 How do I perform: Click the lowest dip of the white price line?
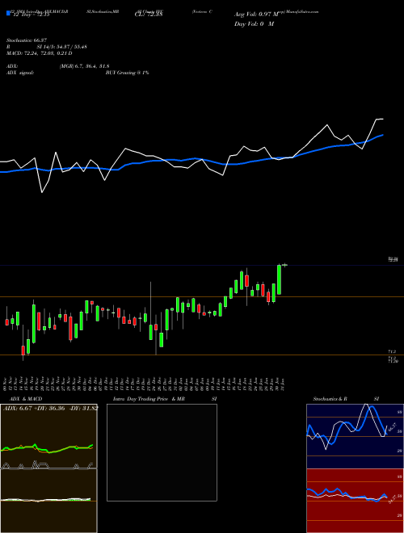point(42,192)
